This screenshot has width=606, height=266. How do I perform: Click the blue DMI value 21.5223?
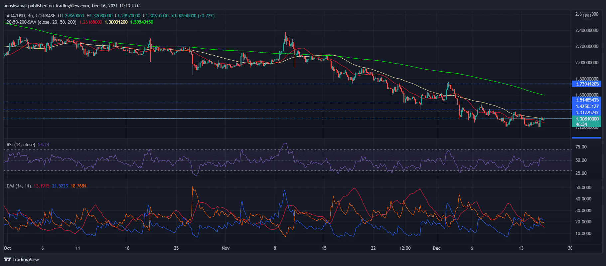click(x=60, y=186)
